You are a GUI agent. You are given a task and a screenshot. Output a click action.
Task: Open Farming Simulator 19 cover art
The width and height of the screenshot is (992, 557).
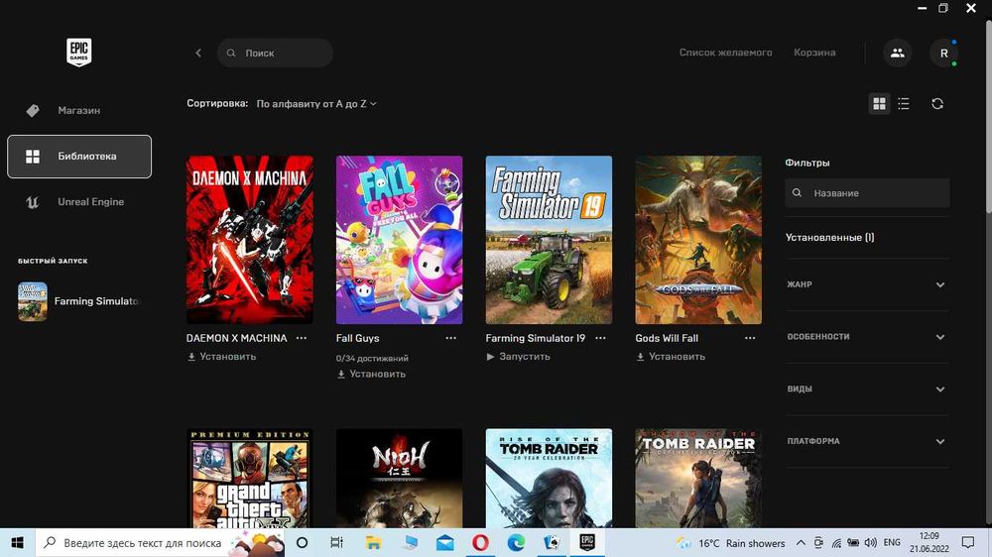pyautogui.click(x=549, y=240)
